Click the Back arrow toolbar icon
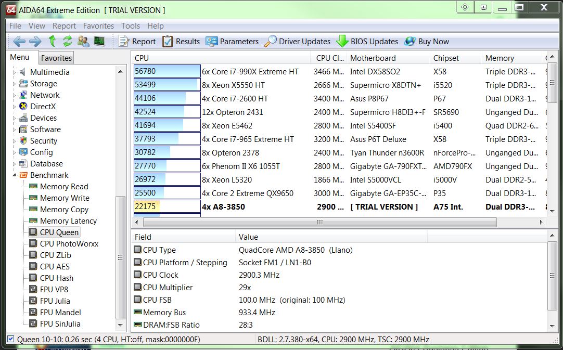Screen dimensions: 563x350 pos(19,41)
